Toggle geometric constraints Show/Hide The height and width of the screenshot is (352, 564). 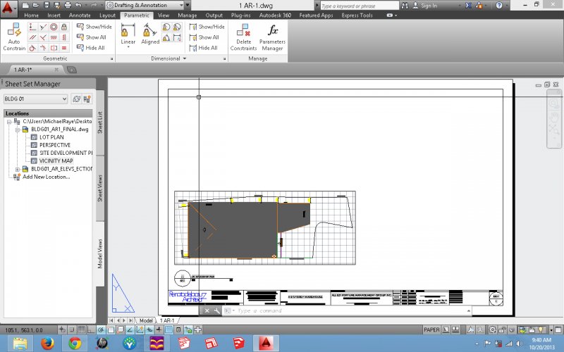[x=94, y=27]
